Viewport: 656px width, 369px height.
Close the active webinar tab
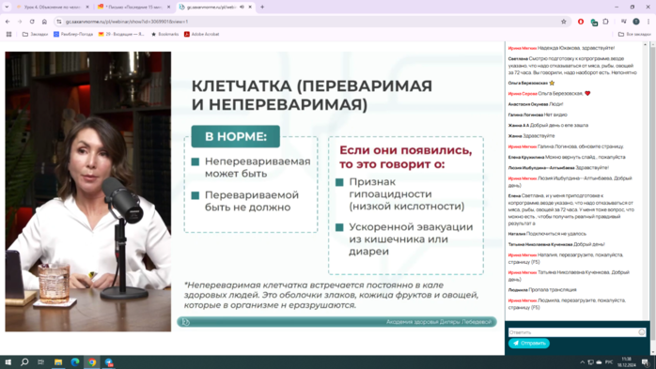tap(250, 8)
